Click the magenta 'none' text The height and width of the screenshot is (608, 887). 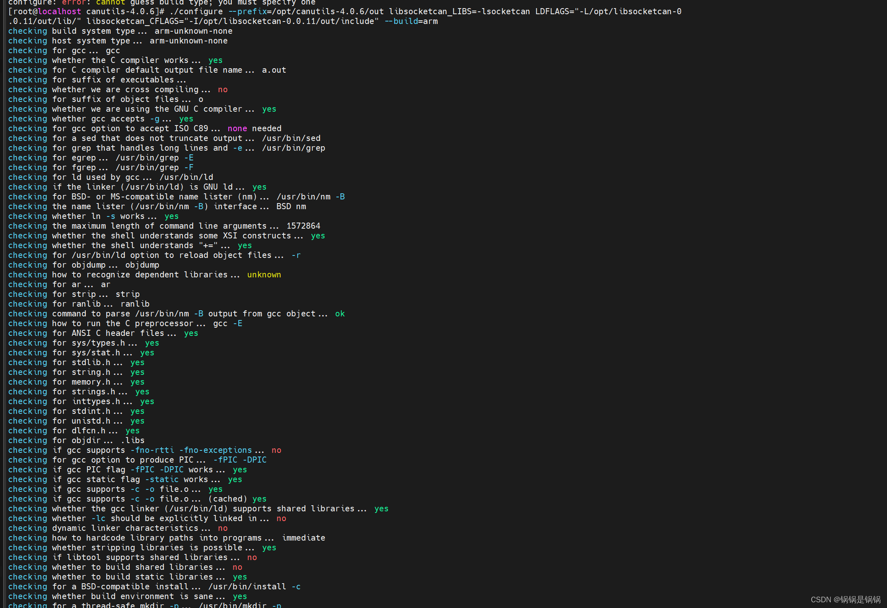[x=237, y=128]
